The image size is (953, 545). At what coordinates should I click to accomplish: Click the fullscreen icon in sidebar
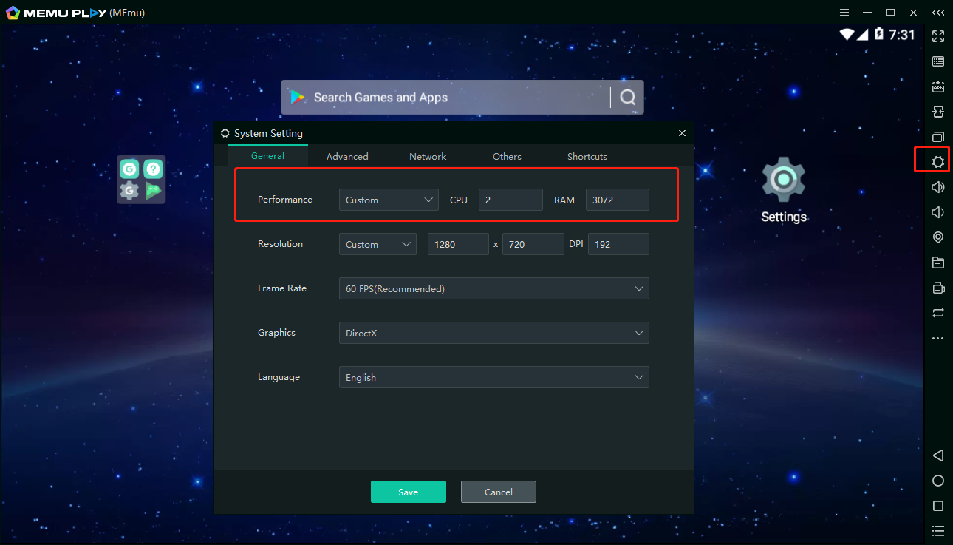pyautogui.click(x=938, y=36)
